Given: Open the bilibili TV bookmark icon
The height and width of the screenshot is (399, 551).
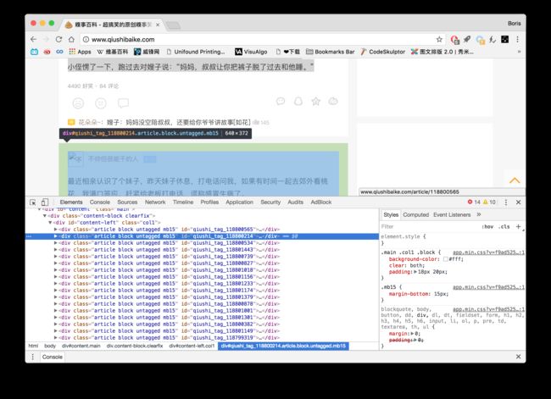Looking at the screenshot, I should pos(34,52).
